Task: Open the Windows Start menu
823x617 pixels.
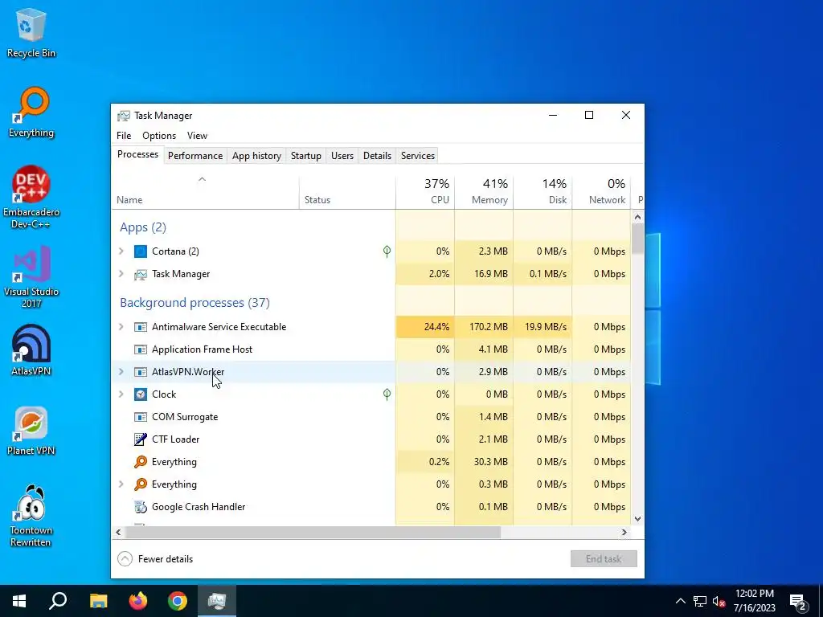Action: 19,601
